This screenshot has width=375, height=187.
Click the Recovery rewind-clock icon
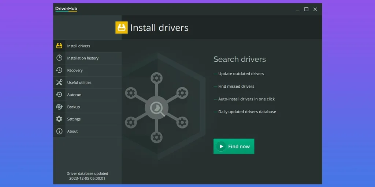pyautogui.click(x=59, y=70)
